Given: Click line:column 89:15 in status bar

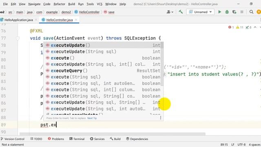Looking at the screenshot, I should click(224, 145).
